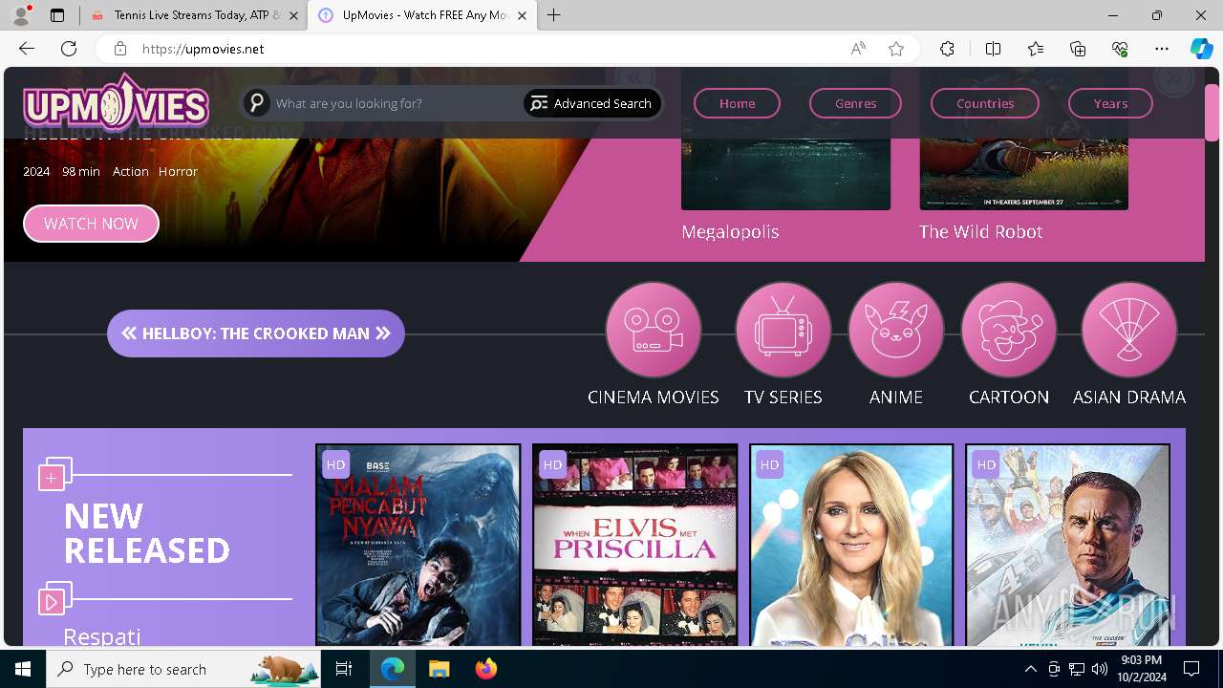The width and height of the screenshot is (1223, 688).
Task: Open the browser profile icon
Action: [x=21, y=15]
